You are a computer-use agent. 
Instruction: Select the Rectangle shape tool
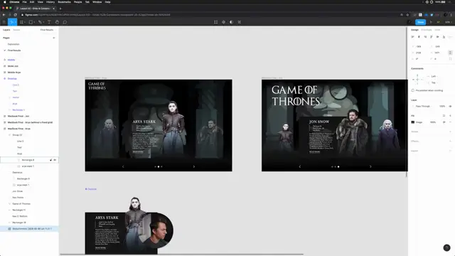click(31, 22)
